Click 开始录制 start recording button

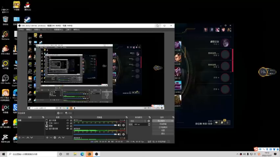click(163, 124)
